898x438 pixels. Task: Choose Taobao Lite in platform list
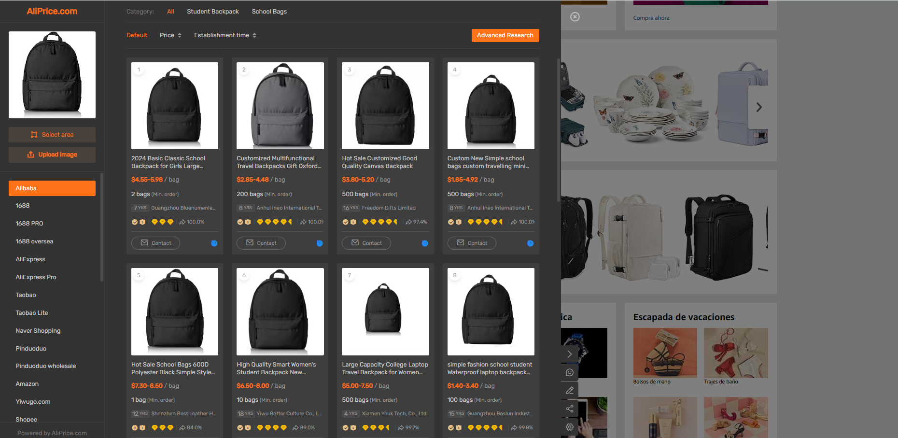[32, 313]
